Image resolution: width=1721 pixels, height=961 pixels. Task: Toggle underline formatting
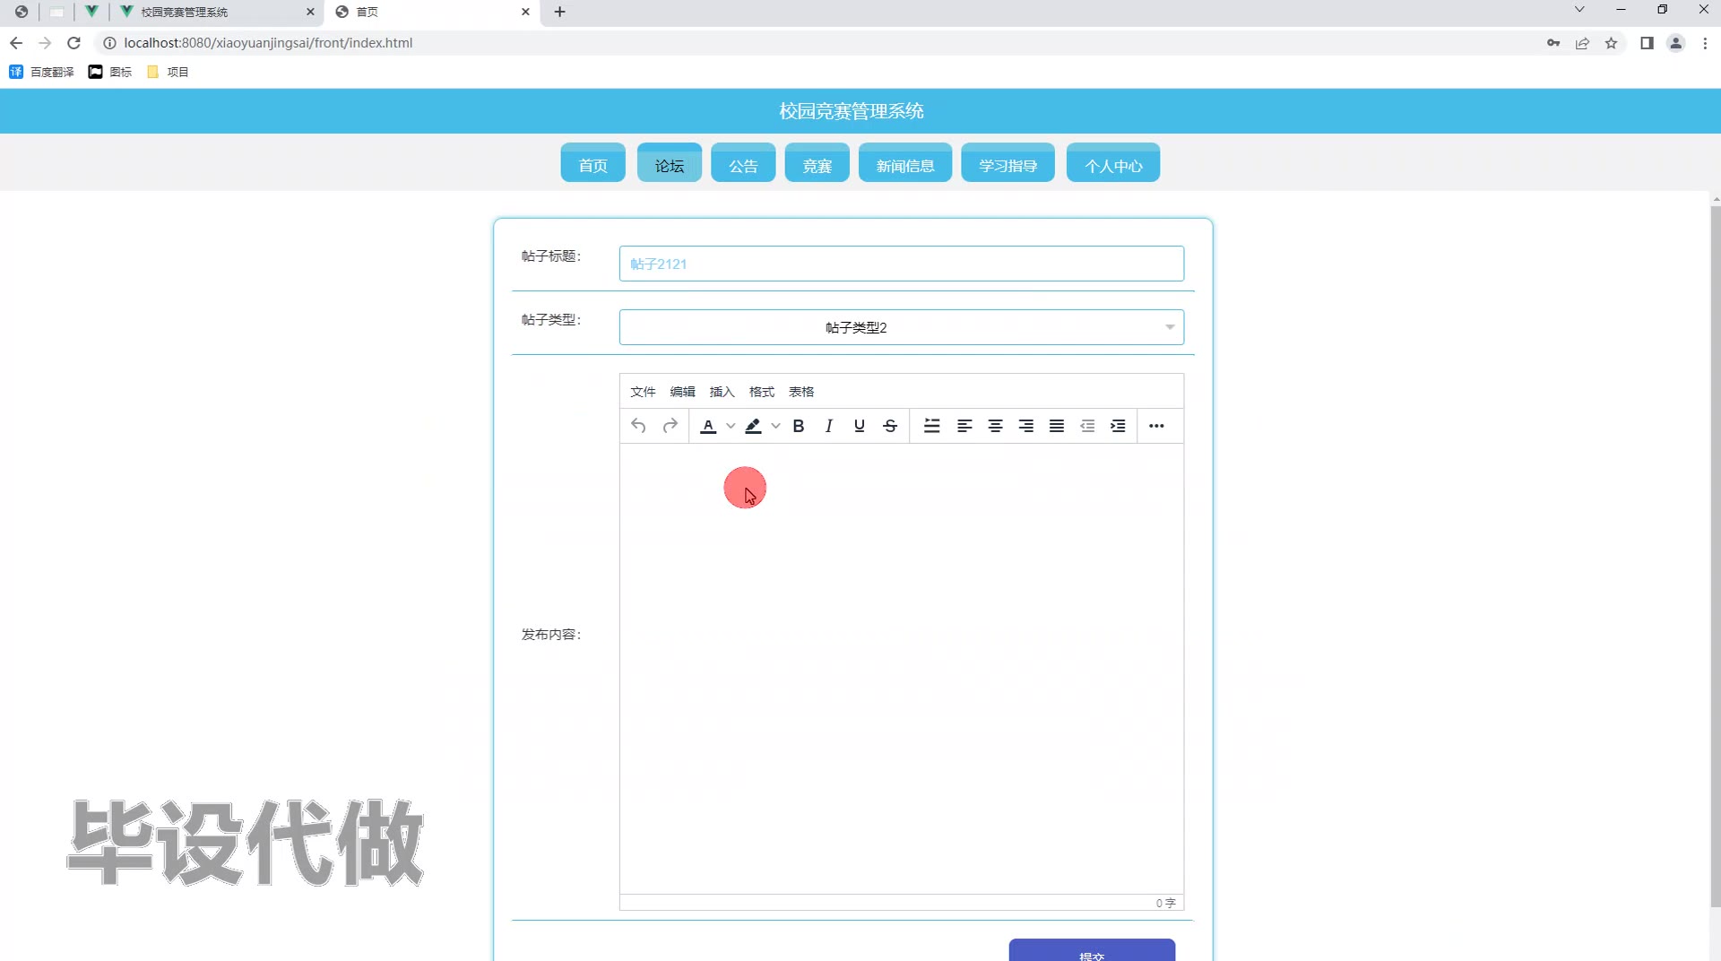pyautogui.click(x=860, y=426)
